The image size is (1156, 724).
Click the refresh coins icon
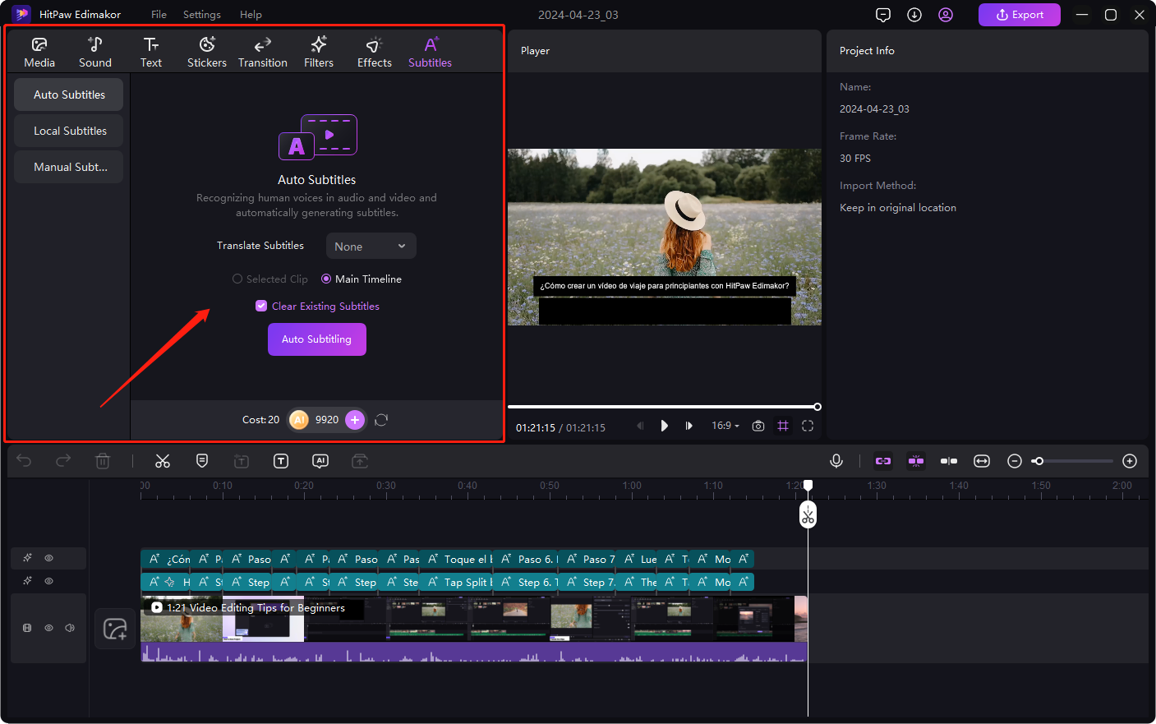(x=381, y=420)
